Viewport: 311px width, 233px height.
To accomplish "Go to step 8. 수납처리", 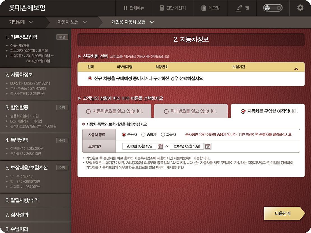I will tap(17, 229).
